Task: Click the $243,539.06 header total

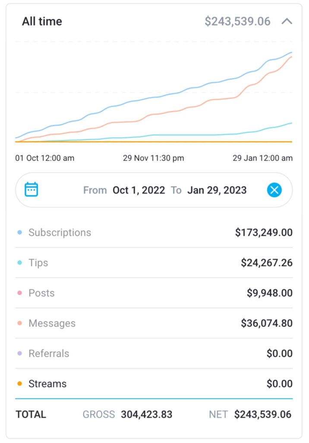Action: pyautogui.click(x=237, y=21)
